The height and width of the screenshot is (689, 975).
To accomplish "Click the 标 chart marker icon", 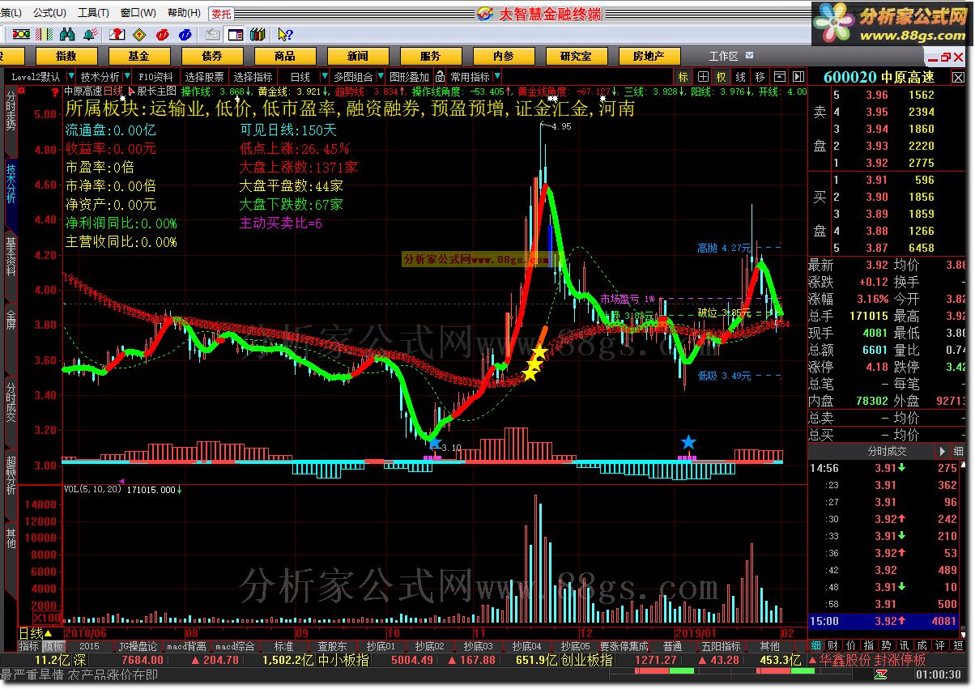I will (683, 77).
